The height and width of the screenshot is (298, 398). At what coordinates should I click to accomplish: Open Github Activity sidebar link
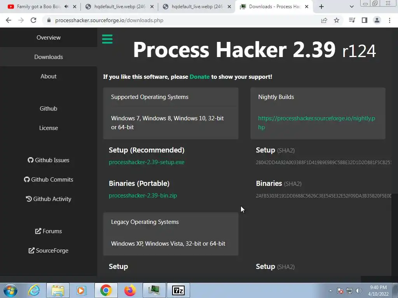point(49,199)
